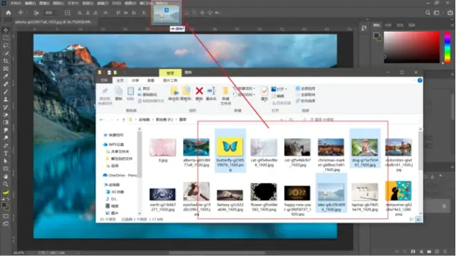Open the 图片工具 ribbon tab in Explorer
This screenshot has width=456, height=256.
point(170,81)
